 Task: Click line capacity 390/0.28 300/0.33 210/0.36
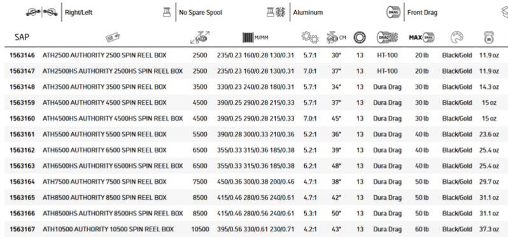pos(256,134)
